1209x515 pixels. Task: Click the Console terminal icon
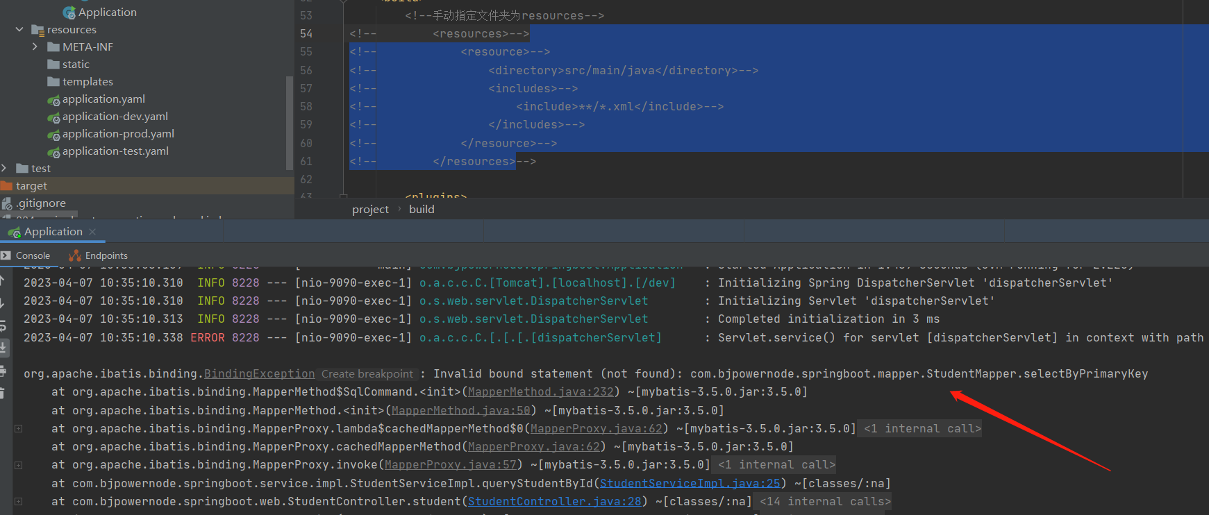click(x=6, y=255)
